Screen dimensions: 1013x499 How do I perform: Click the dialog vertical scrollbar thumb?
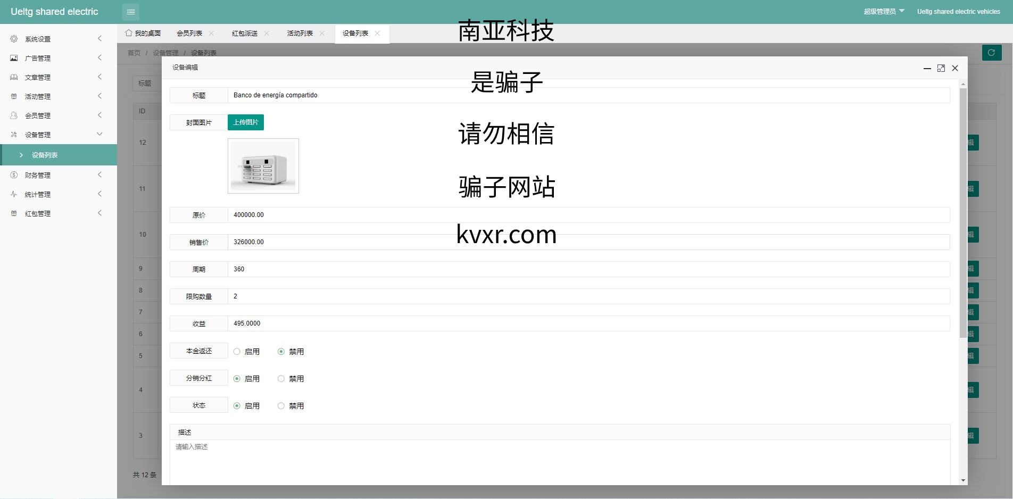[963, 213]
